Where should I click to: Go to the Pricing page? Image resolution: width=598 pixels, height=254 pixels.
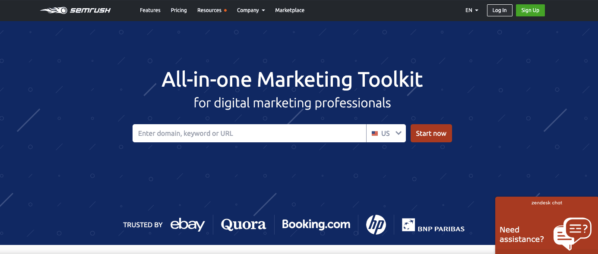click(179, 10)
